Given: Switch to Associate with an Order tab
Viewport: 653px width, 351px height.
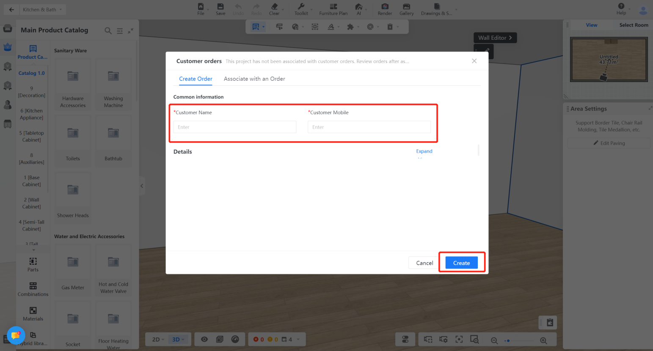Looking at the screenshot, I should pos(254,79).
